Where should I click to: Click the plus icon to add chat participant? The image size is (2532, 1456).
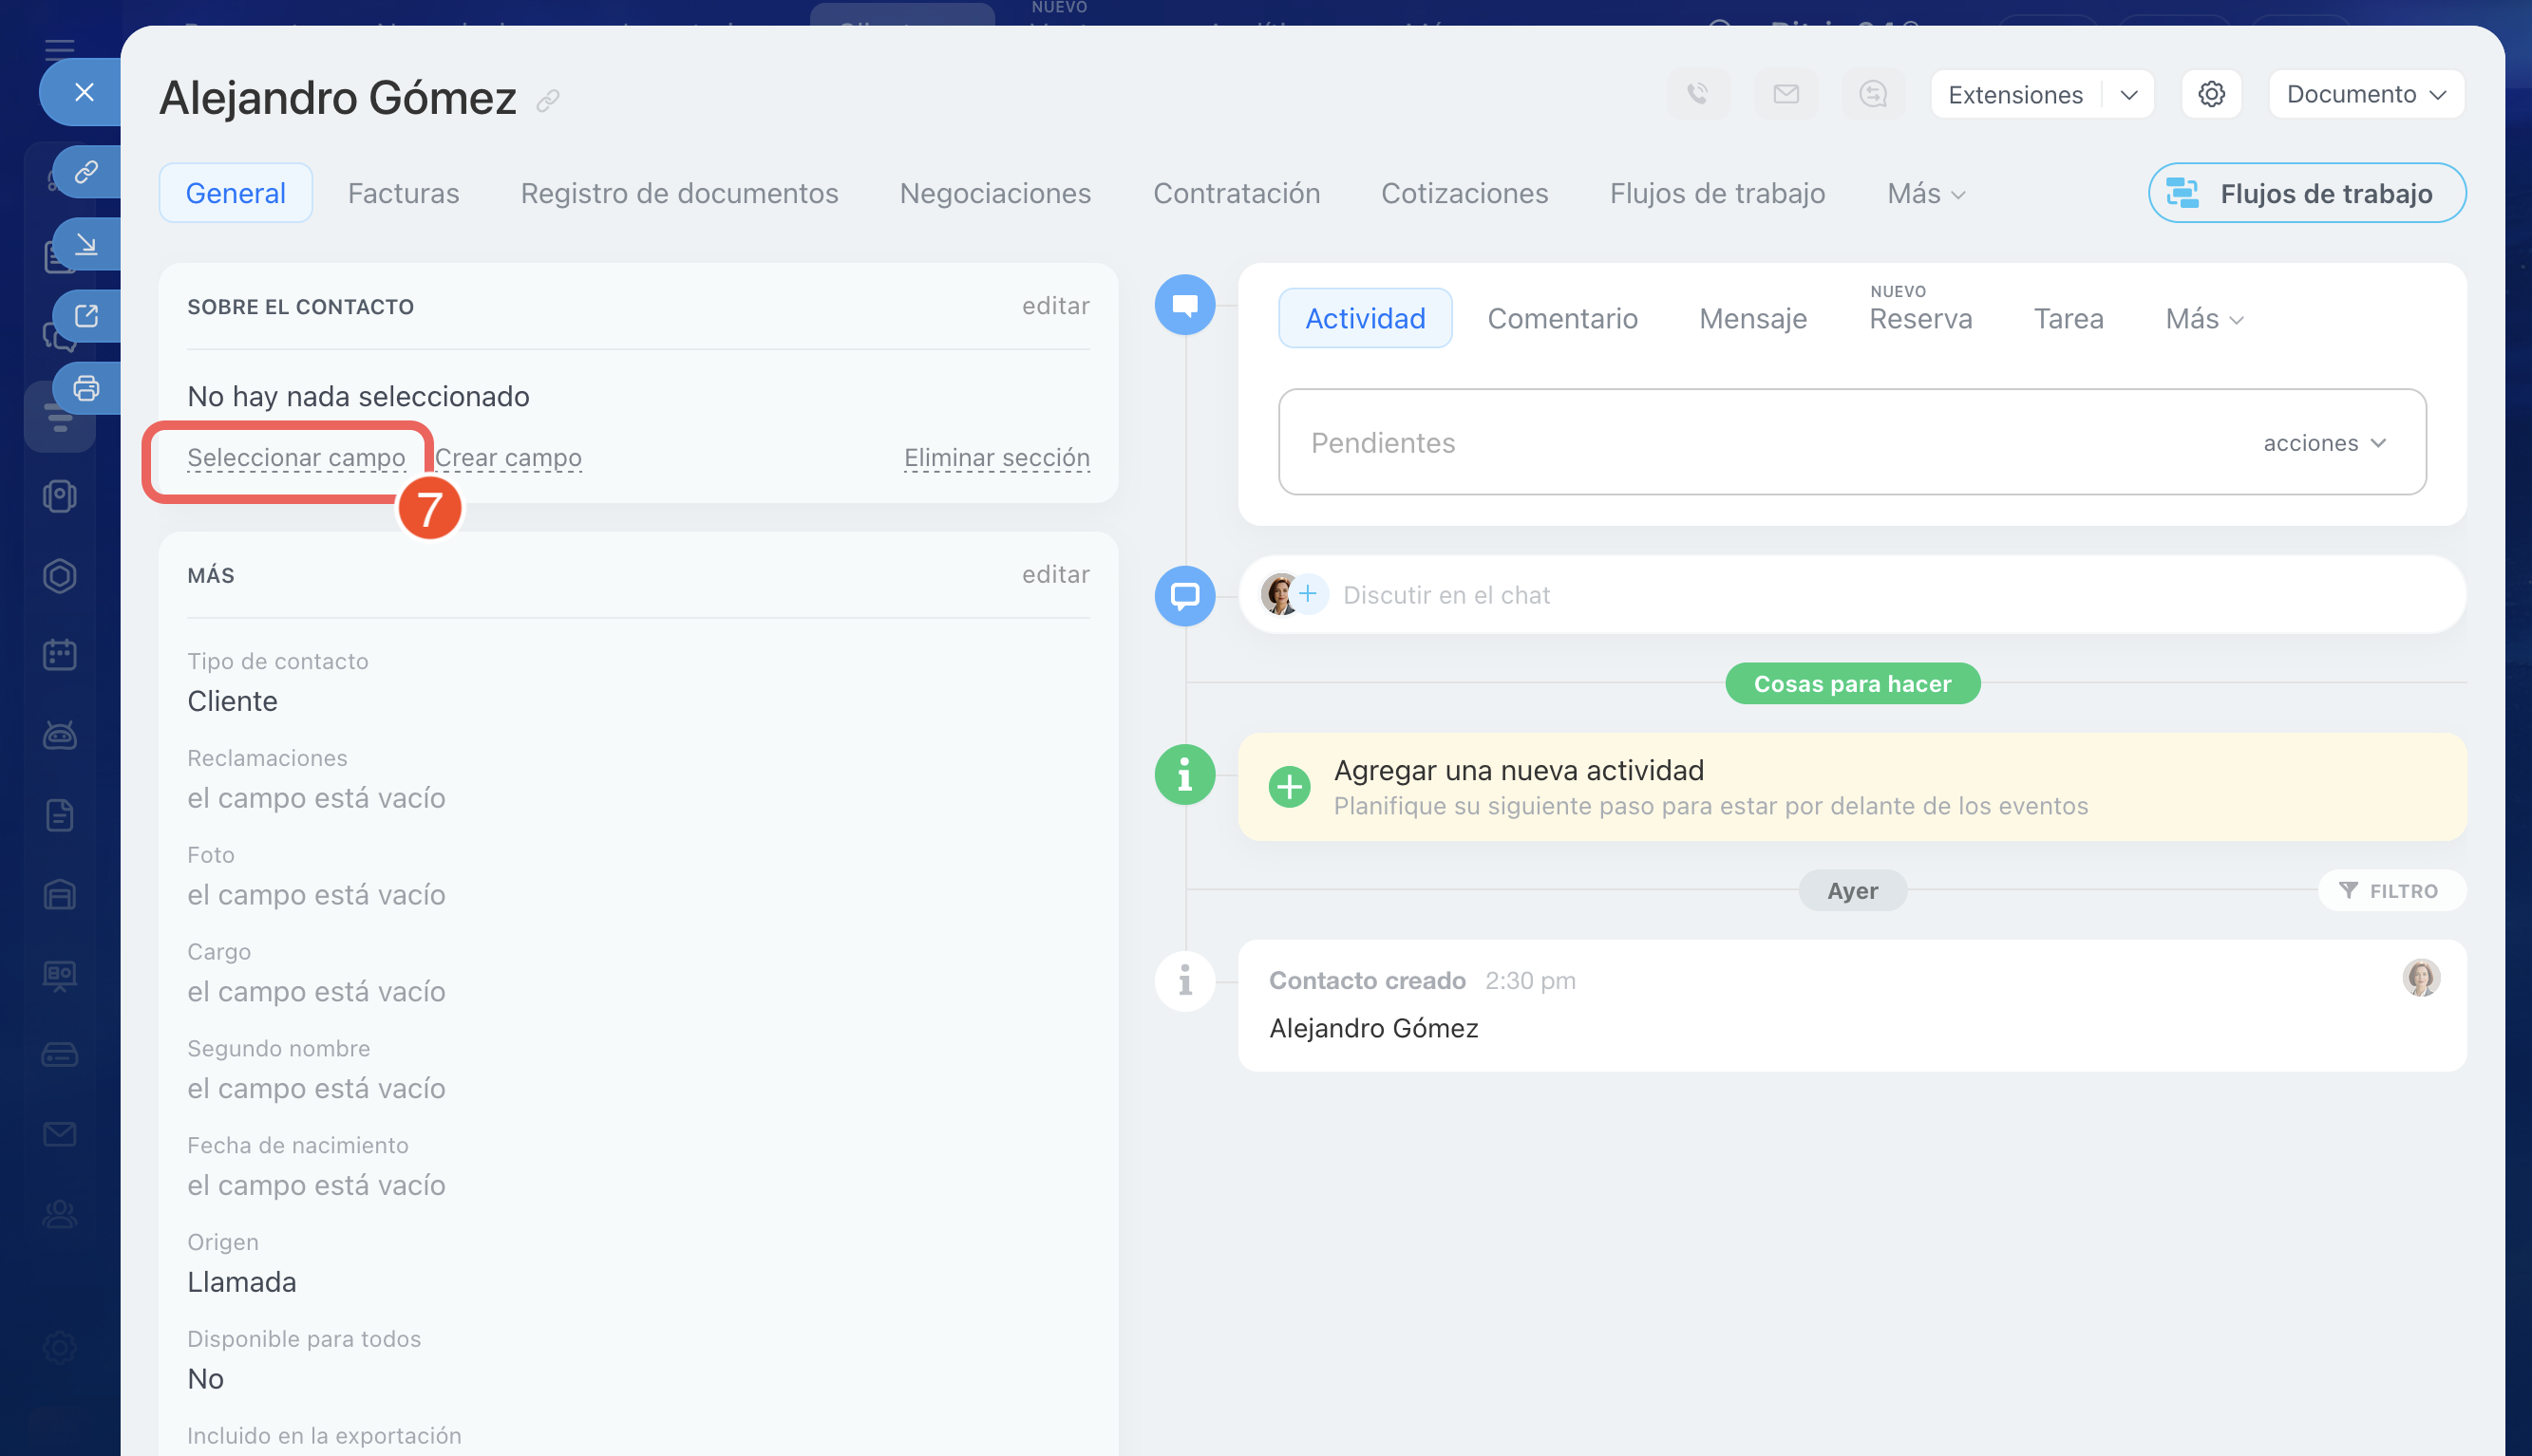1308,594
